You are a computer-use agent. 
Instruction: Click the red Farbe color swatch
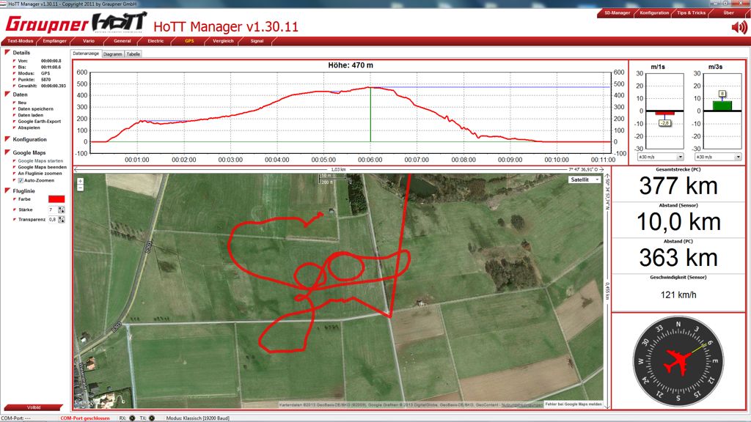pyautogui.click(x=56, y=199)
